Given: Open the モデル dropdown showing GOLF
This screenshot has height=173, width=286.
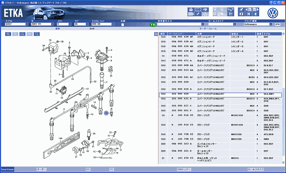Looking at the screenshot, I should point(27,24).
